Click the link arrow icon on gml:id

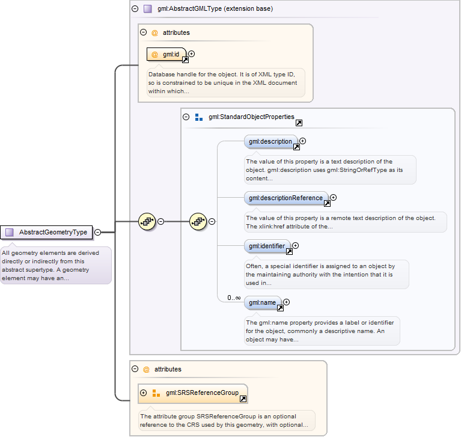pos(185,60)
